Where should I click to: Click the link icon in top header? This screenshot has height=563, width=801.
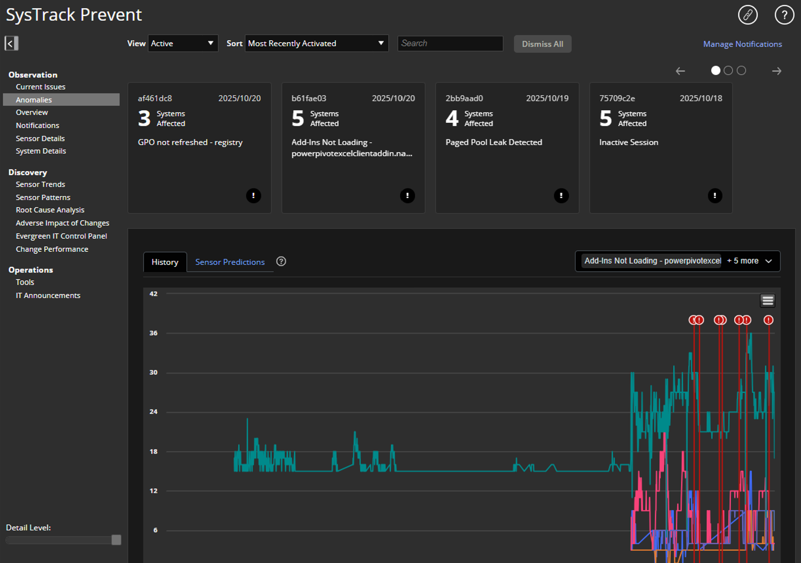[747, 15]
